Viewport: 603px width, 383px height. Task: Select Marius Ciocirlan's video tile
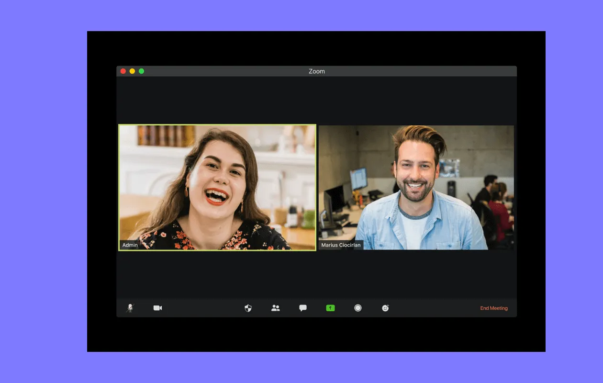click(x=416, y=187)
